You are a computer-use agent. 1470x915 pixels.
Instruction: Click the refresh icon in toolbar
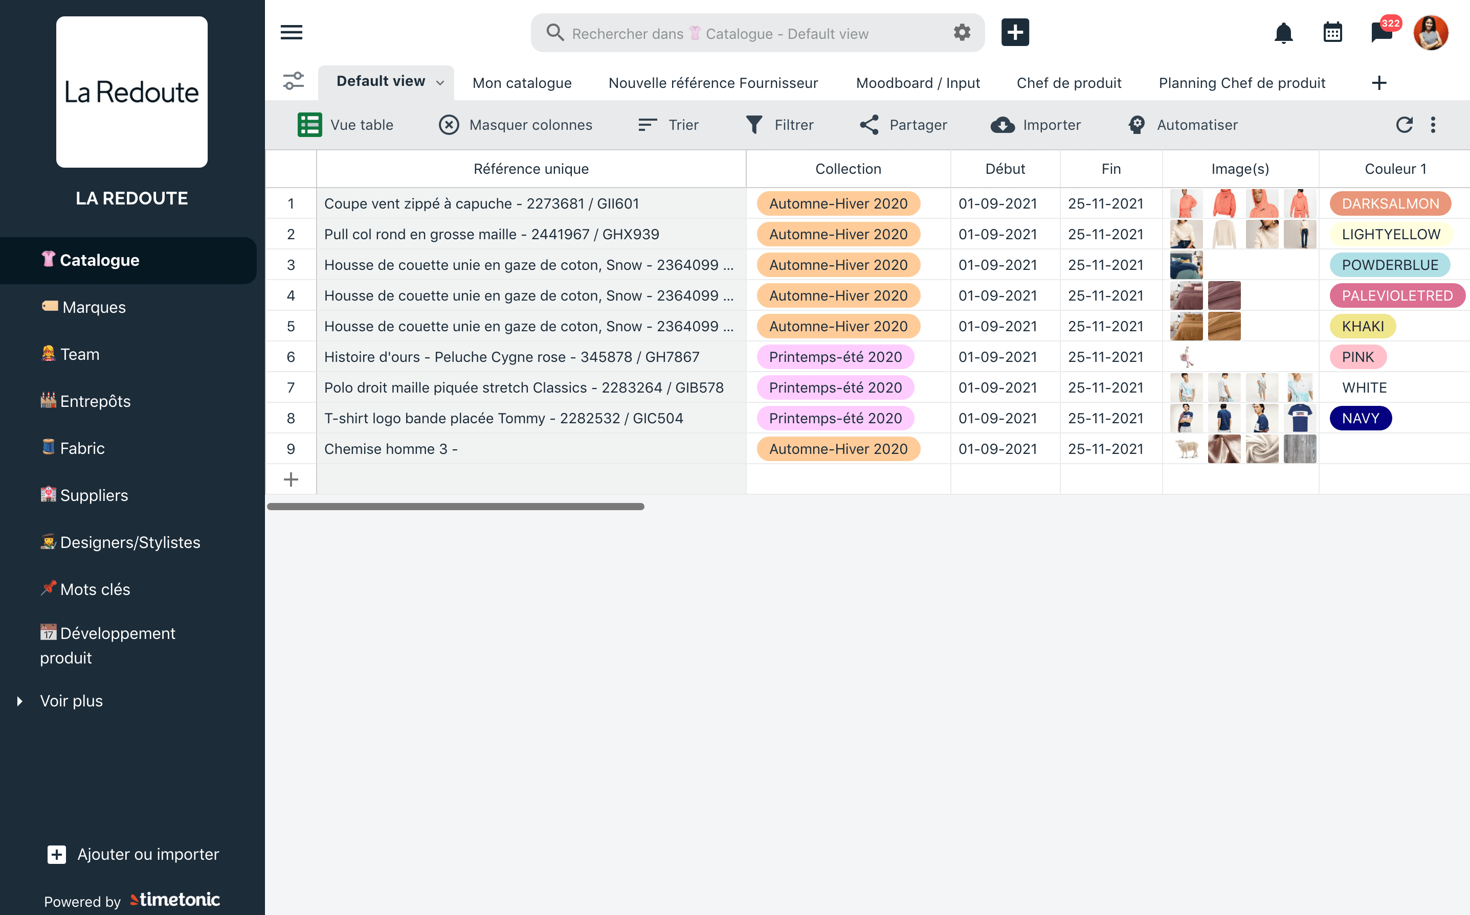coord(1404,125)
